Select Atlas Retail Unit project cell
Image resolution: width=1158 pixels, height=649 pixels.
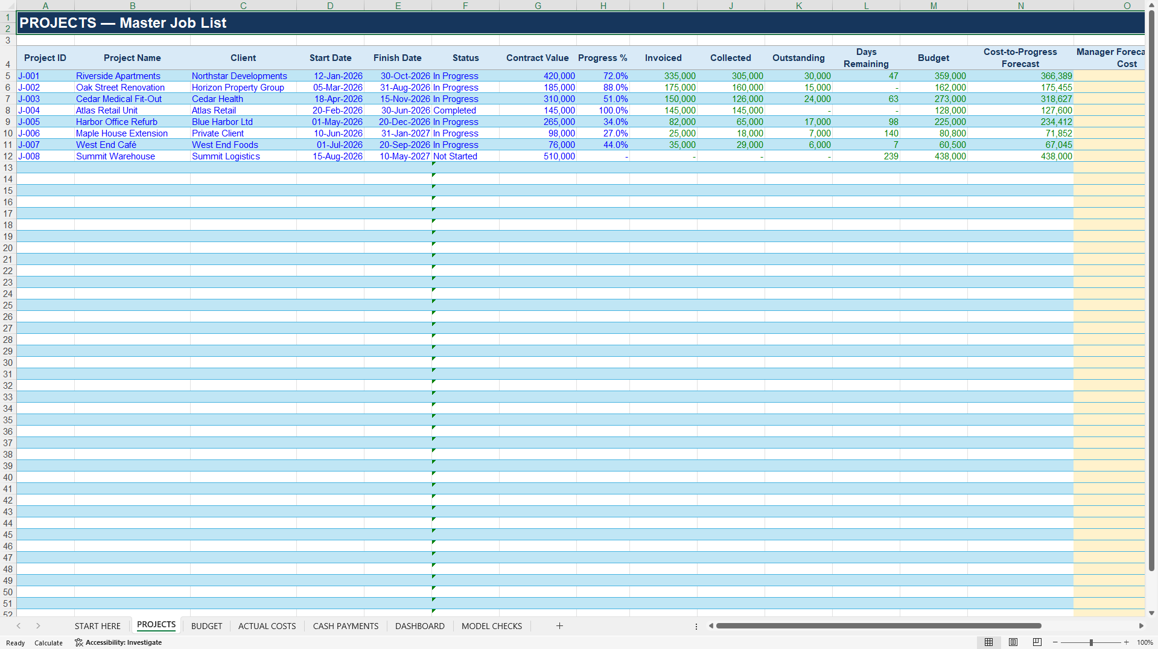(x=132, y=110)
